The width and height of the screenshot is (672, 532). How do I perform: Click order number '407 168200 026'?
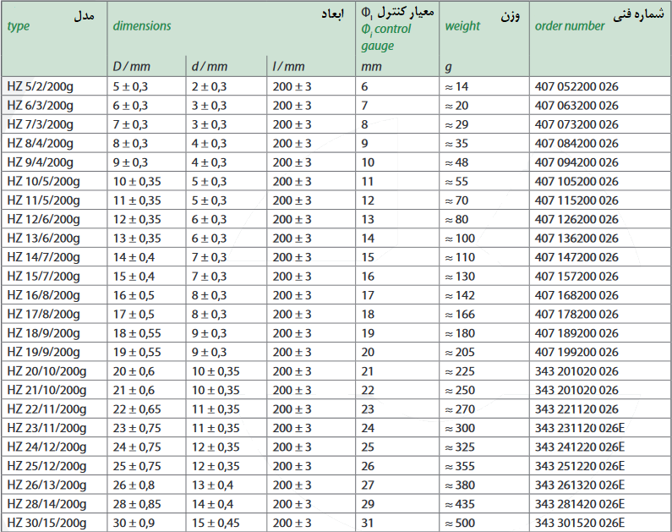tap(576, 295)
